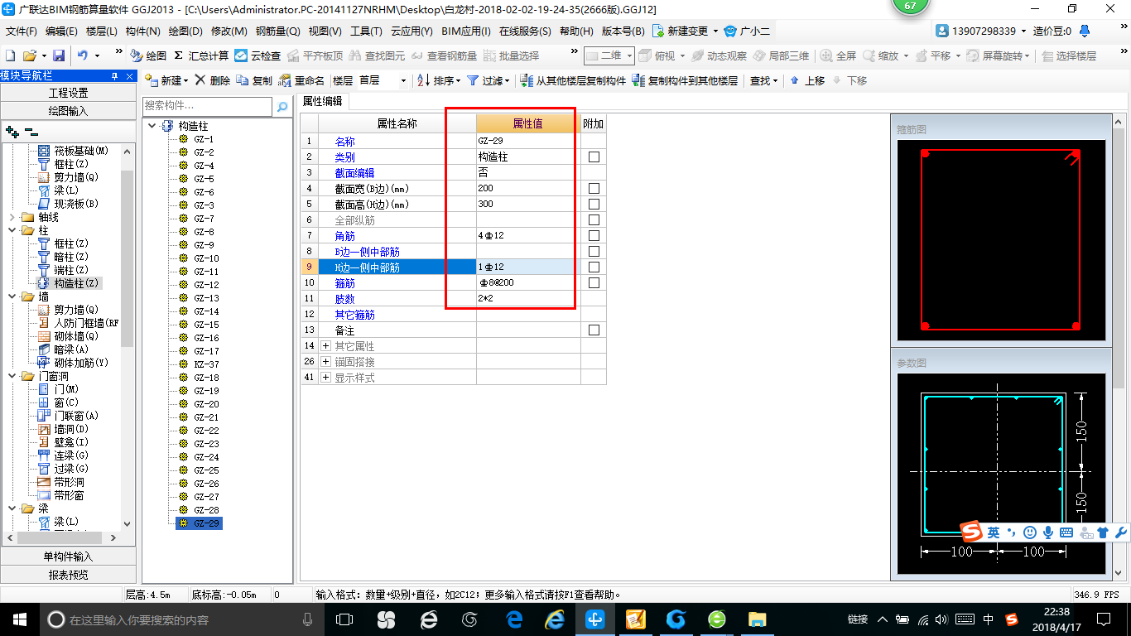Open Task View on the taskbar
This screenshot has width=1131, height=636.
click(344, 619)
